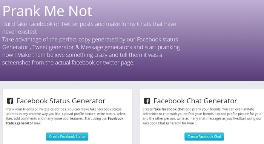Screen dimensions: 264x144
Task: Click the bold fake facebook chat text
Action: (x=169, y=109)
